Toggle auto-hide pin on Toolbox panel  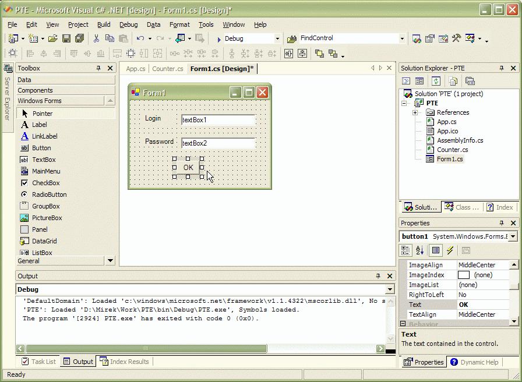pyautogui.click(x=98, y=68)
